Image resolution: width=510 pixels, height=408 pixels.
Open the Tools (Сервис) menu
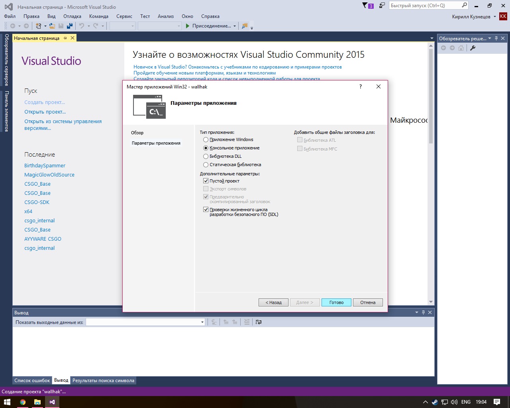tap(124, 16)
